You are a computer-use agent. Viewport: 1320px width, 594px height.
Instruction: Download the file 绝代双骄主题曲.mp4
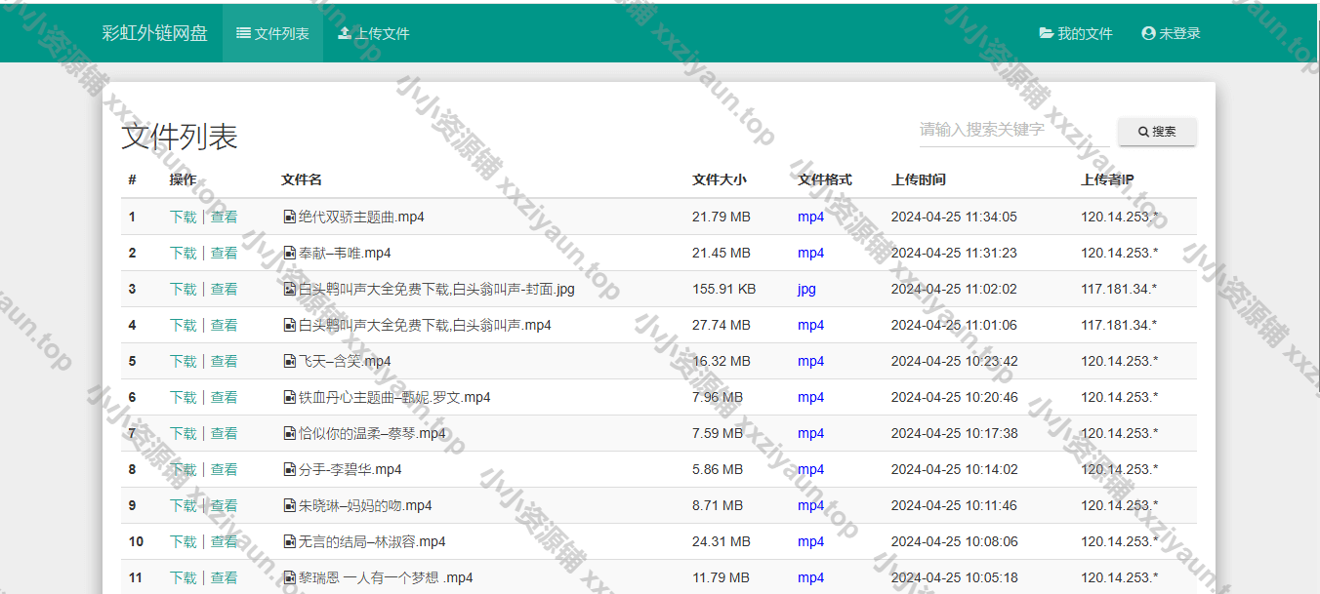click(x=183, y=217)
